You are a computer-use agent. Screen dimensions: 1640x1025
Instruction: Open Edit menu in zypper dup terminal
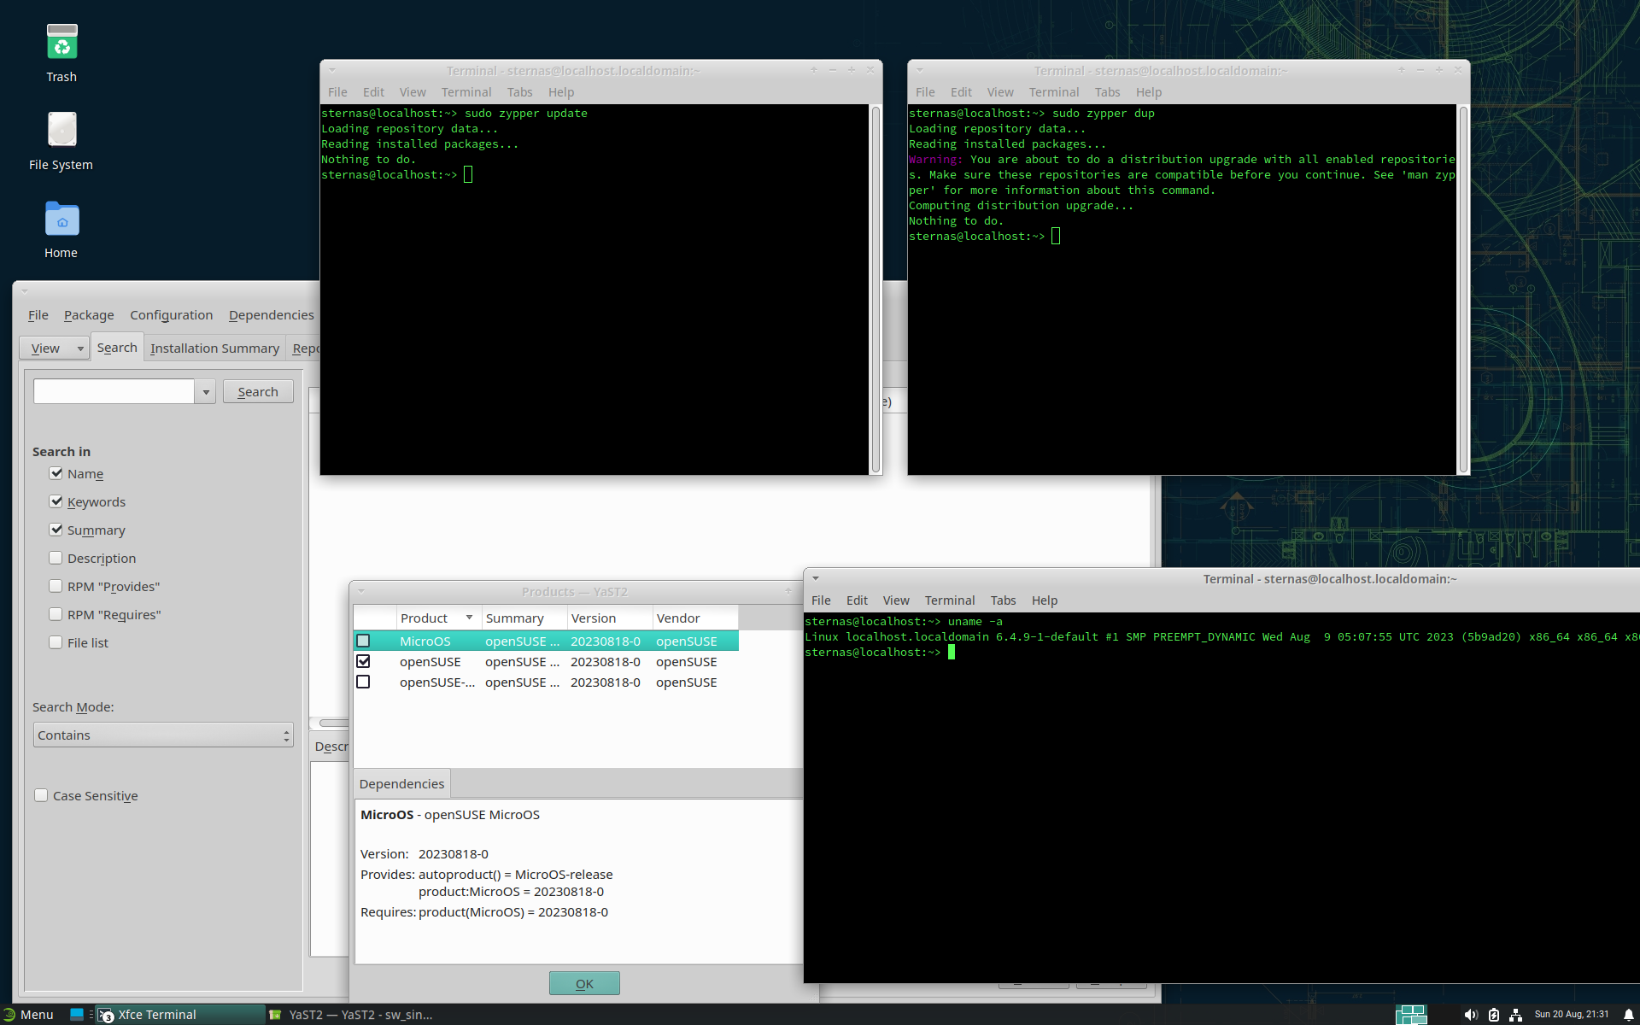pos(961,91)
